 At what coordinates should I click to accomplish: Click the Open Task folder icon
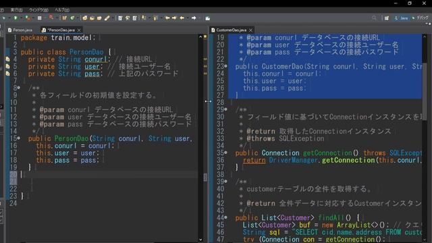coord(92,18)
